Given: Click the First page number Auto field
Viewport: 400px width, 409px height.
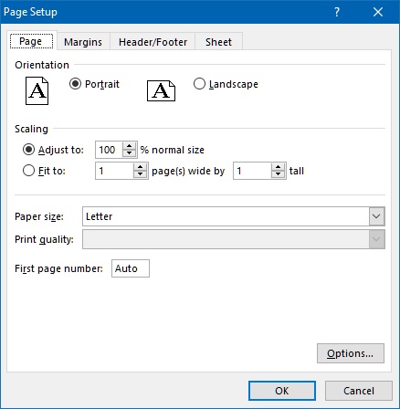Looking at the screenshot, I should coord(131,268).
